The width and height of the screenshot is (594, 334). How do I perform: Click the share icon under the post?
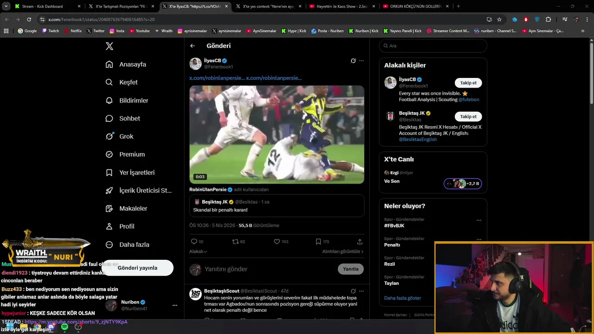[360, 242]
